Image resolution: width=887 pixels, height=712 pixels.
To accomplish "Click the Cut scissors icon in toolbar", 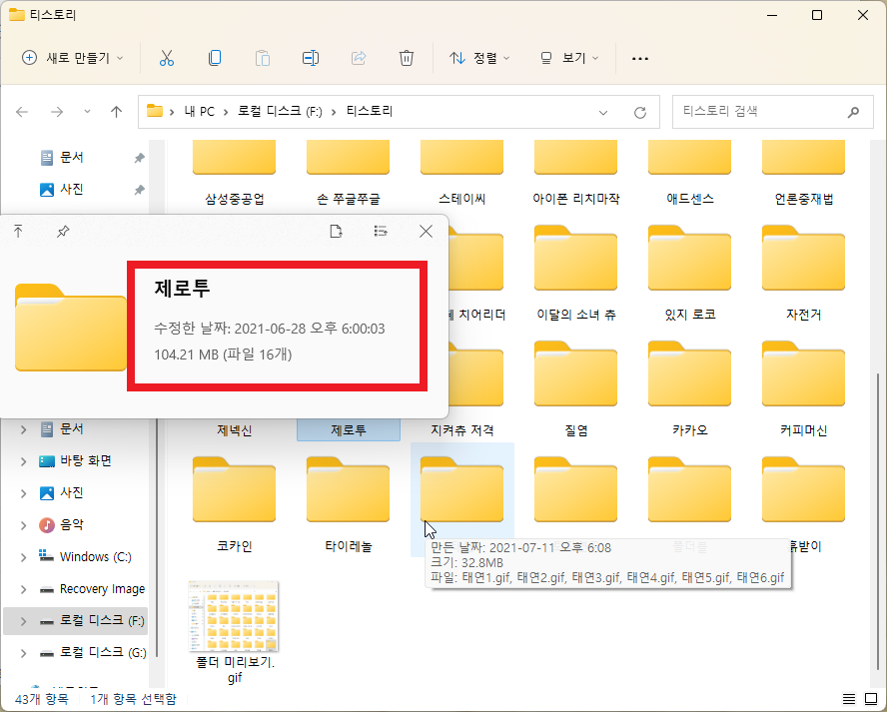I will tap(166, 58).
